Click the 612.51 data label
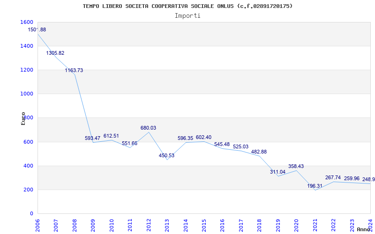The image size is (375, 234). pyautogui.click(x=111, y=136)
